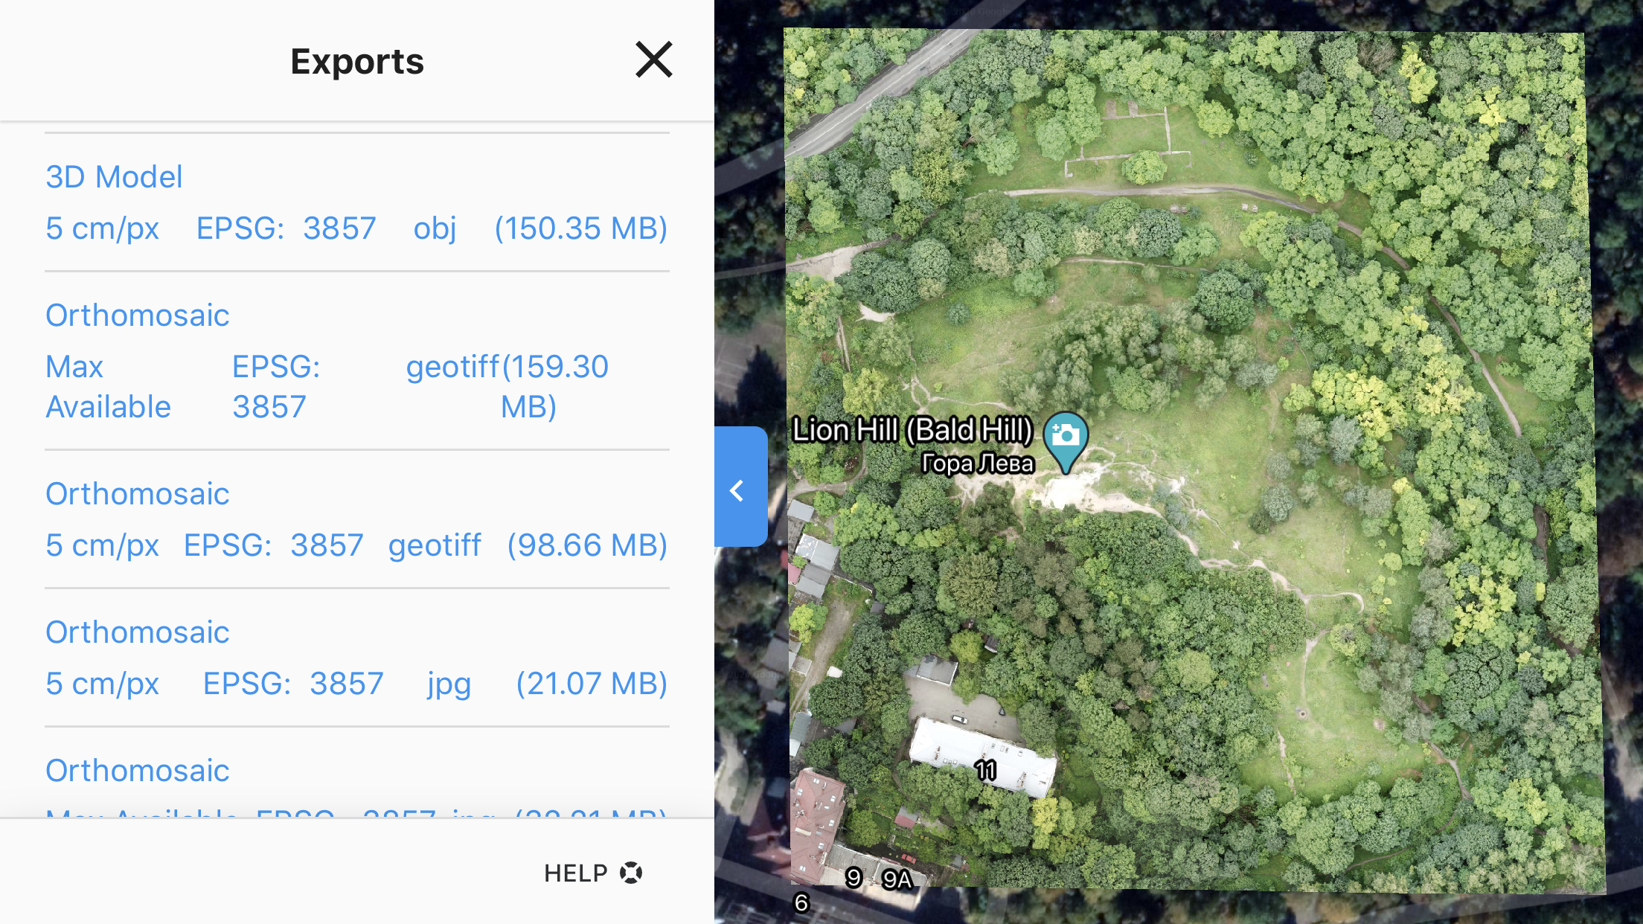Screen dimensions: 1643x924
Task: Click the lifebuoy help icon
Action: coord(631,873)
